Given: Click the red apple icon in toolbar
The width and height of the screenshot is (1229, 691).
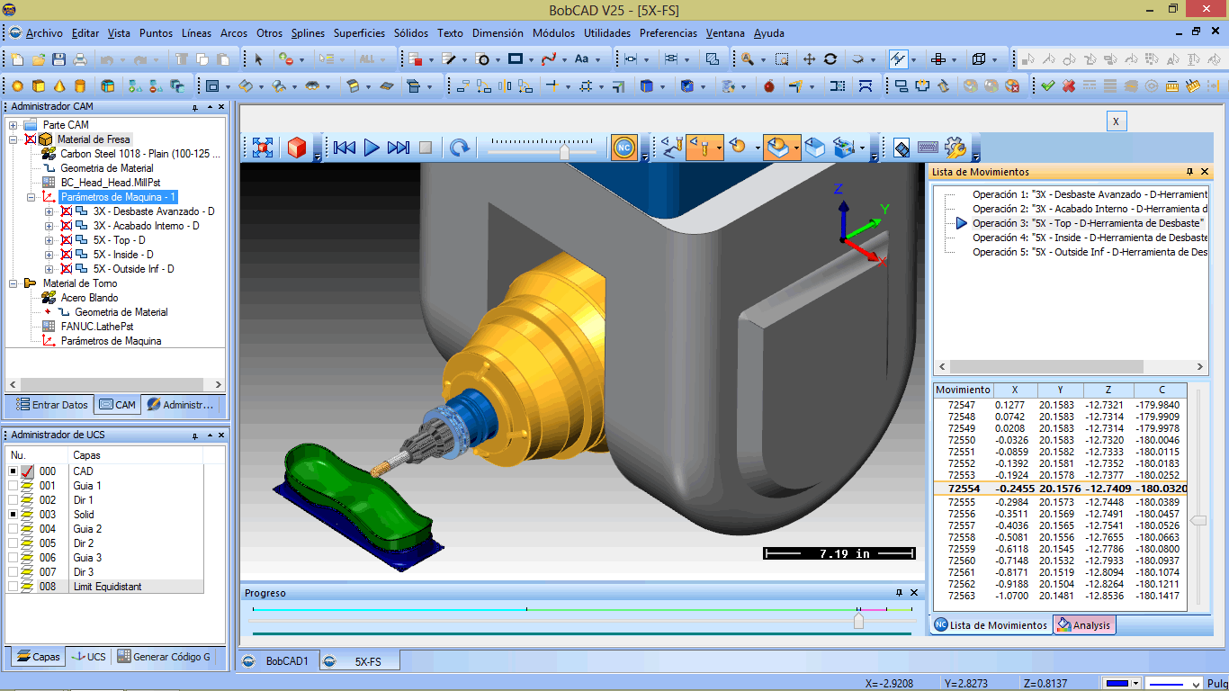Looking at the screenshot, I should click(x=768, y=86).
